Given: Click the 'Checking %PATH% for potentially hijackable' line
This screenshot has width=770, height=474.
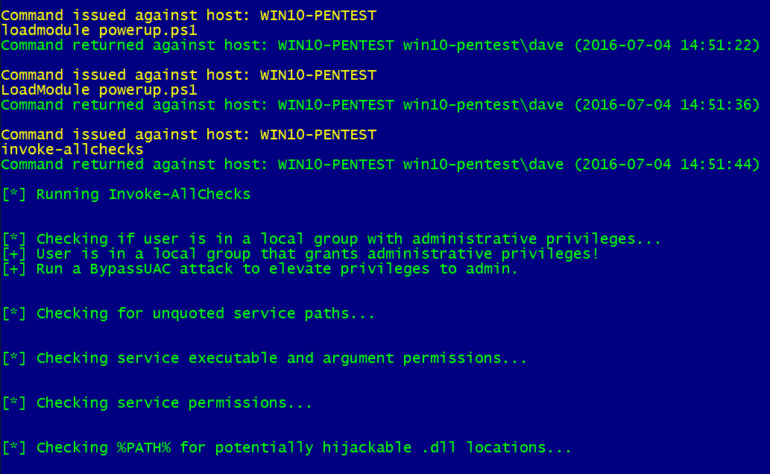Looking at the screenshot, I should 287,448.
